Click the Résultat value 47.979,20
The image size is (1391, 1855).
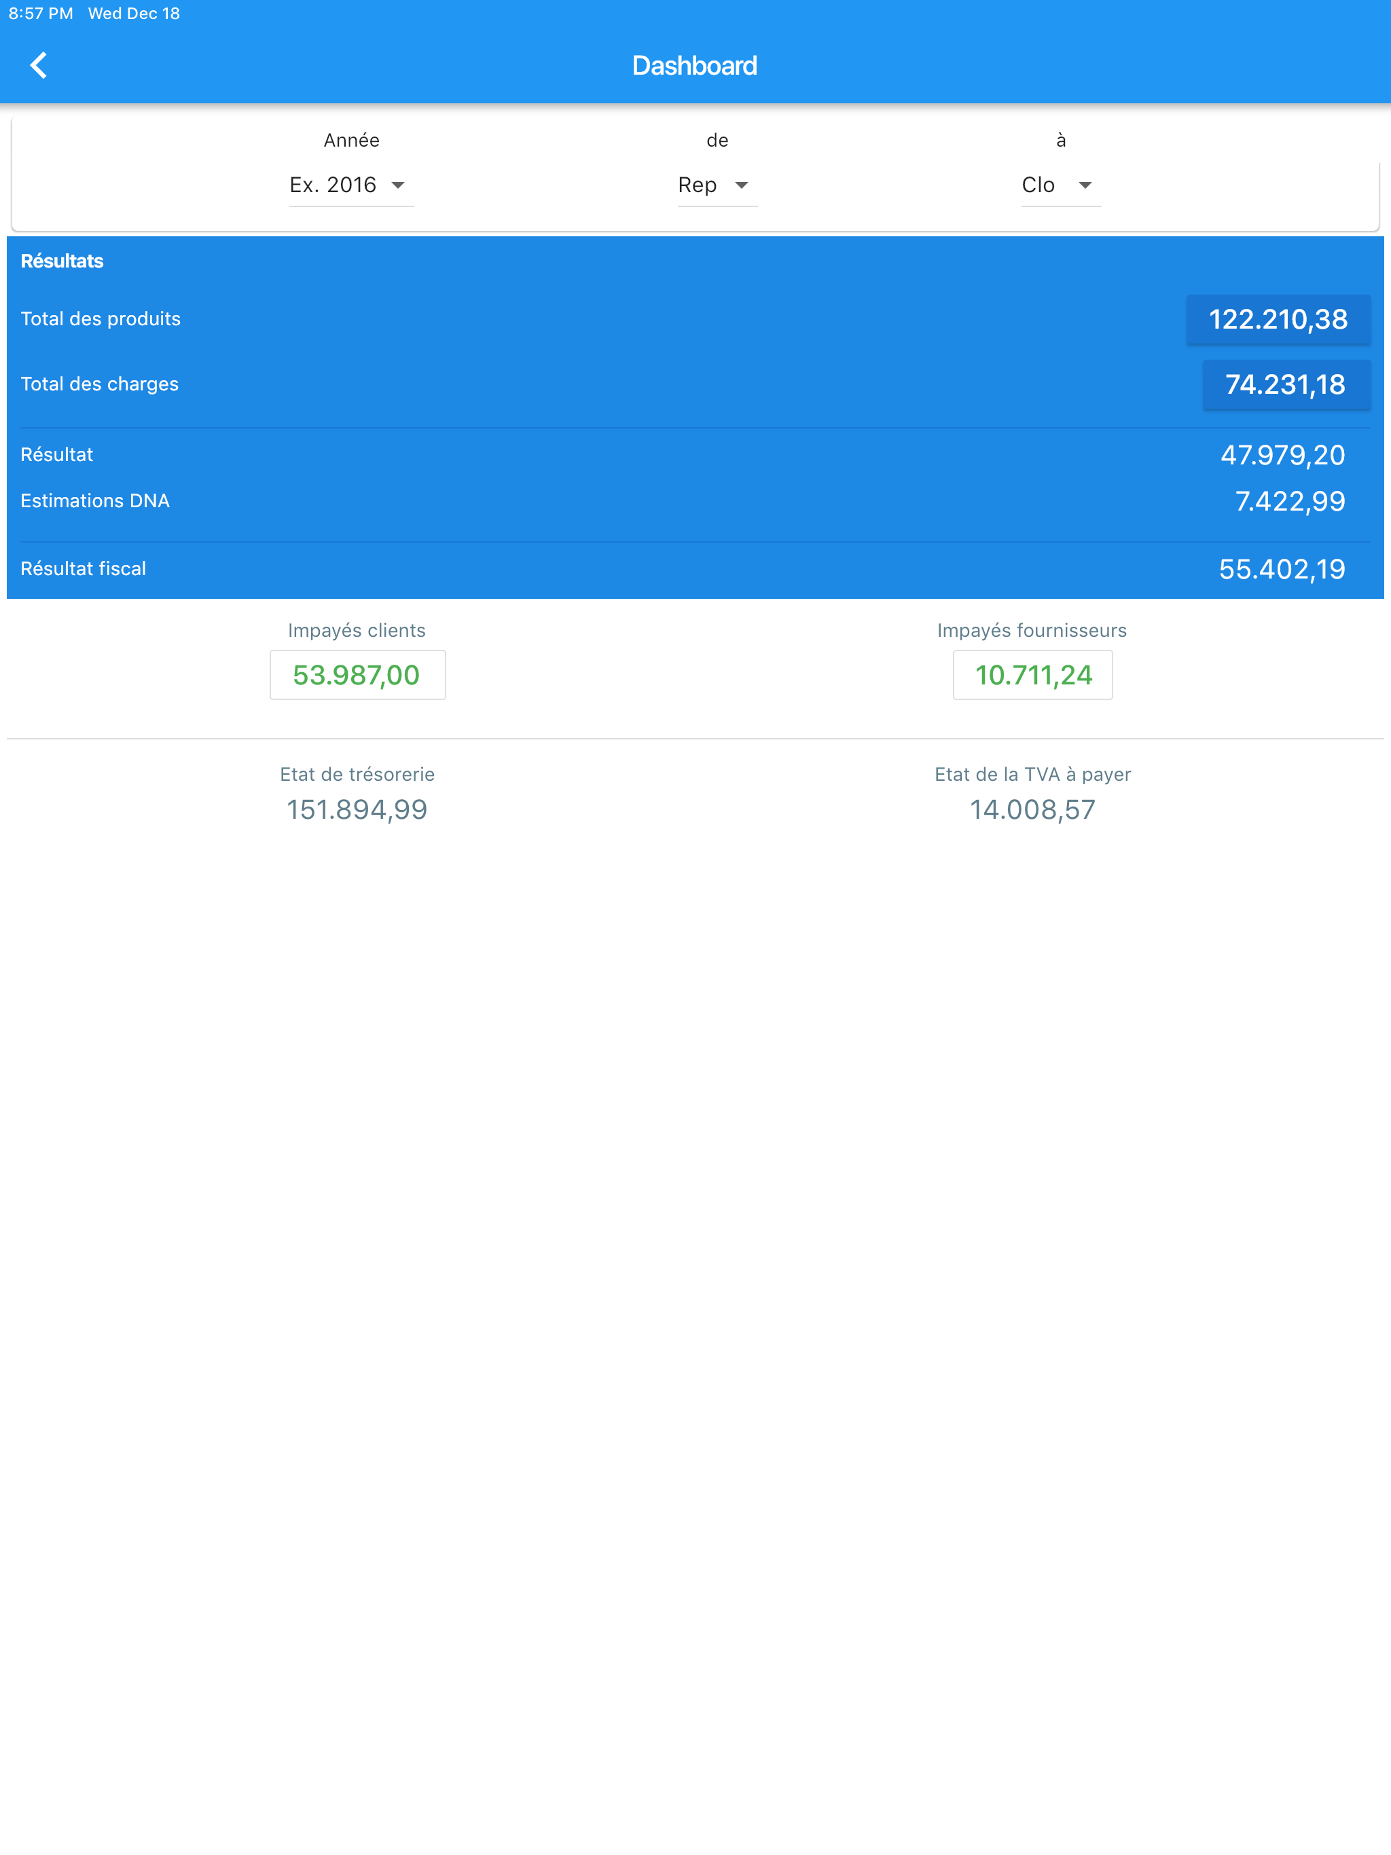pyautogui.click(x=1283, y=456)
